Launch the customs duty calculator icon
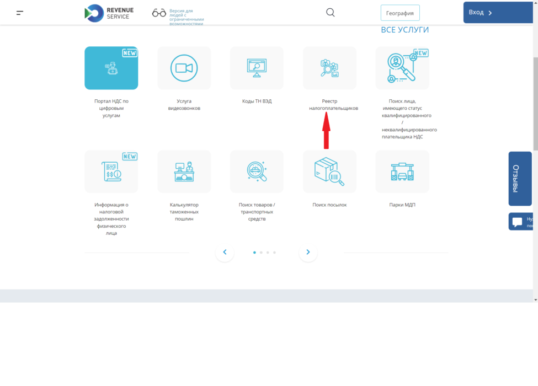538x386 pixels. coord(184,171)
